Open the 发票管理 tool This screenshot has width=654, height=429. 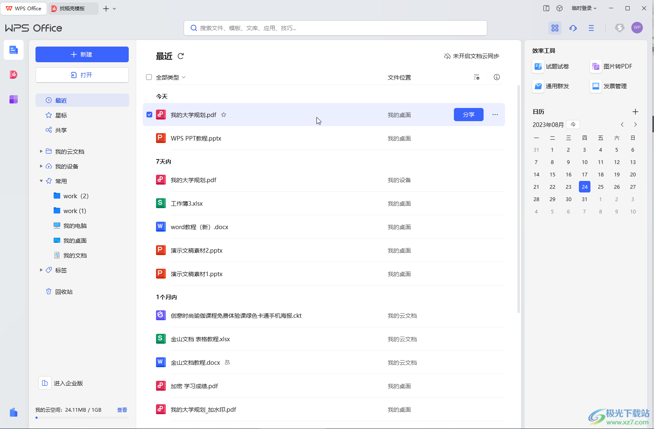pos(609,86)
